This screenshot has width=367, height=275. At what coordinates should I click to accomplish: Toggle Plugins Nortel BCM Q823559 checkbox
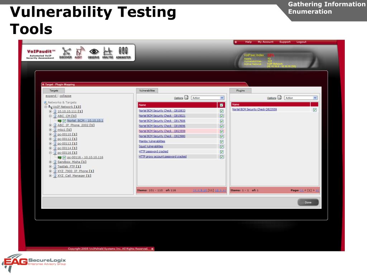coord(315,110)
